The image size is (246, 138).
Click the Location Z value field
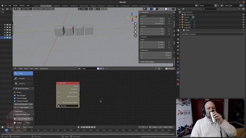pos(152,23)
